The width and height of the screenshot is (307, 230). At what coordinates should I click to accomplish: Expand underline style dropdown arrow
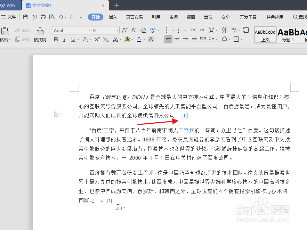[x=78, y=40]
